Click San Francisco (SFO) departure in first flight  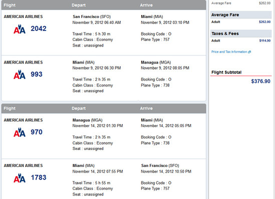click(92, 16)
